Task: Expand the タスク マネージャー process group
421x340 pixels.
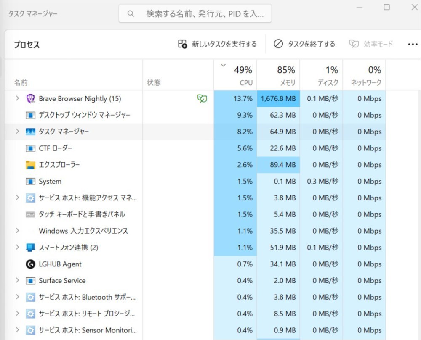Action: (17, 131)
